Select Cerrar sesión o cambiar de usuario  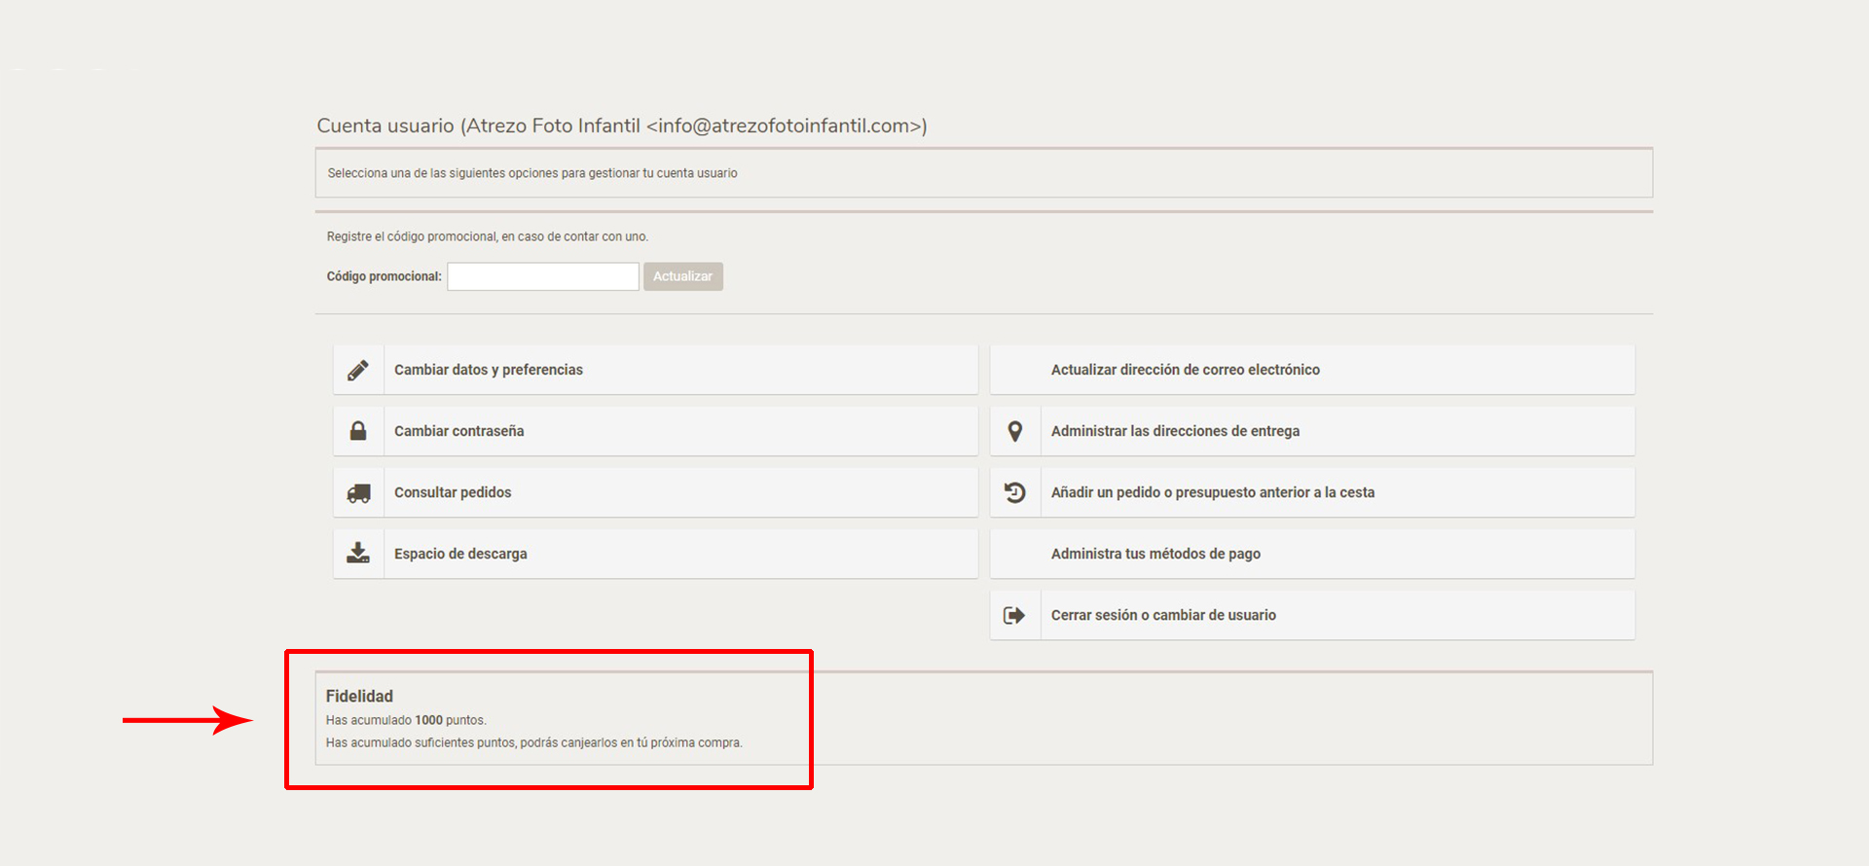click(x=1163, y=615)
